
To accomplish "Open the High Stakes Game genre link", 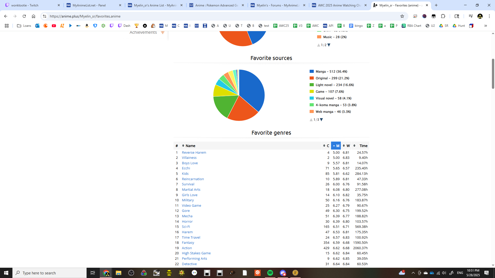I will (196, 253).
